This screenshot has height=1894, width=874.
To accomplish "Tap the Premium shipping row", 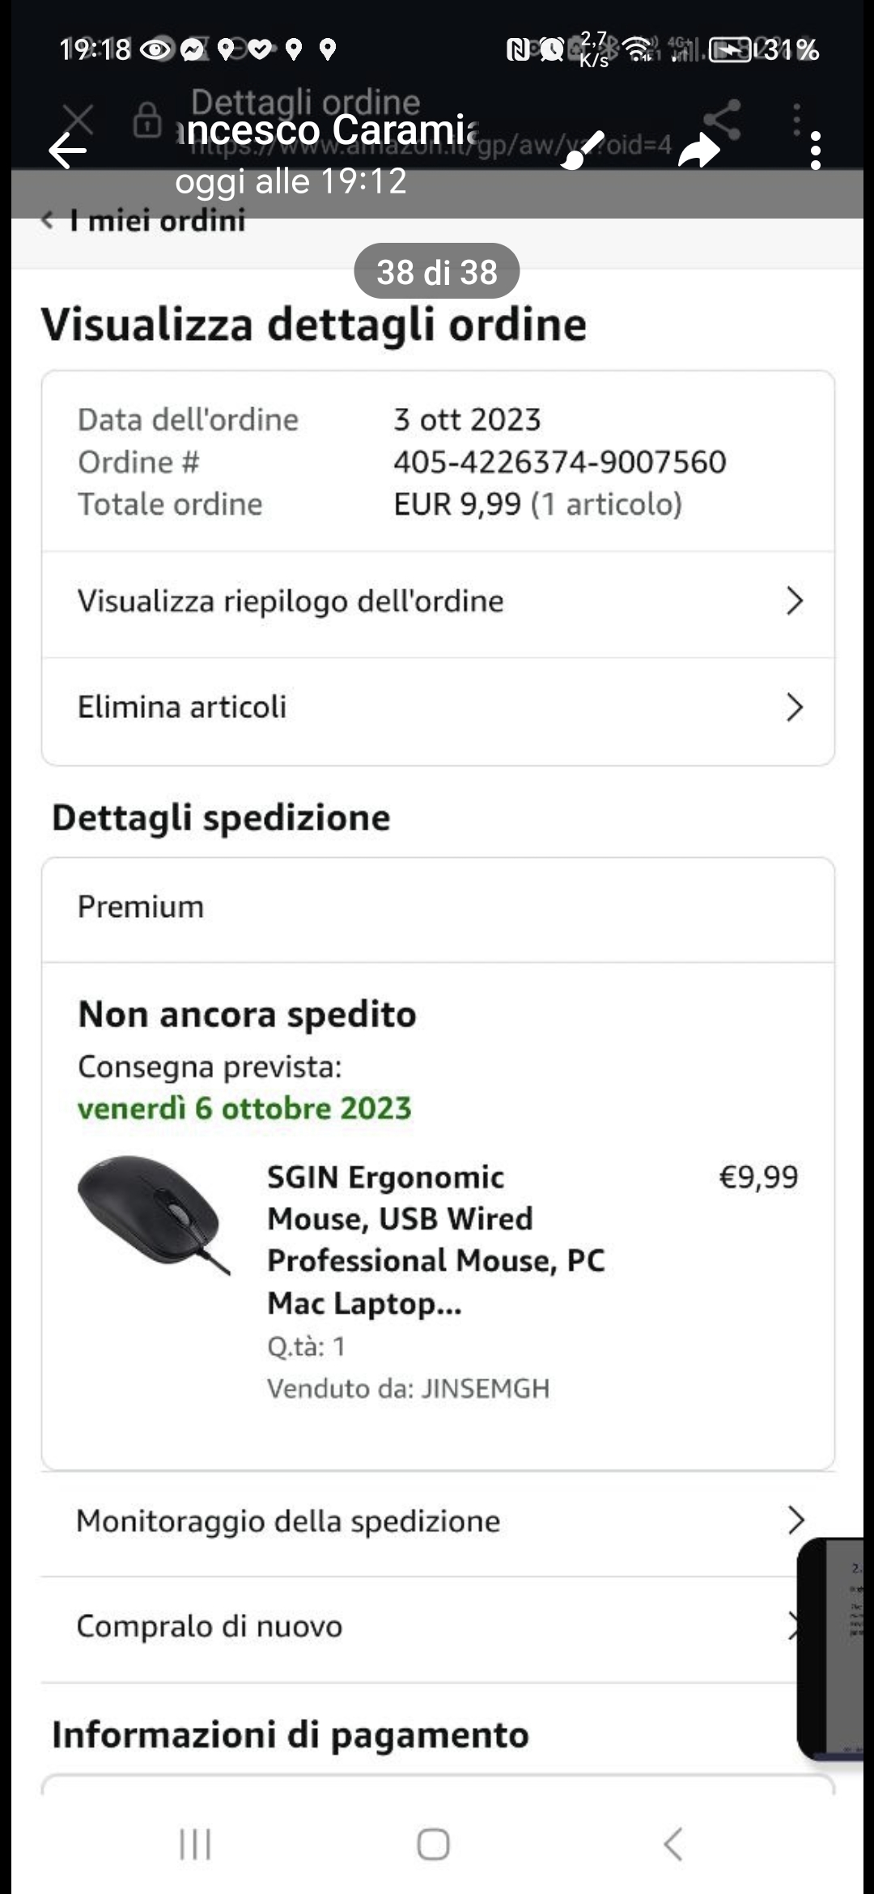I will pyautogui.click(x=437, y=907).
